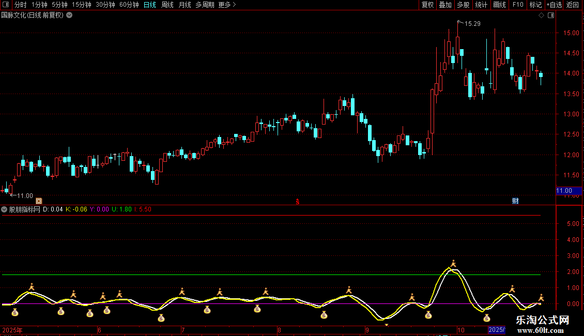Click the 11.00 low price label
This screenshot has height=336, width=584.
pyautogui.click(x=25, y=196)
